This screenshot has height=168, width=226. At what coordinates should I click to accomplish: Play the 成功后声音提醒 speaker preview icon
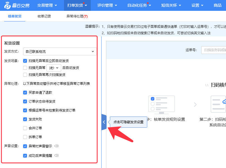coord(56,155)
